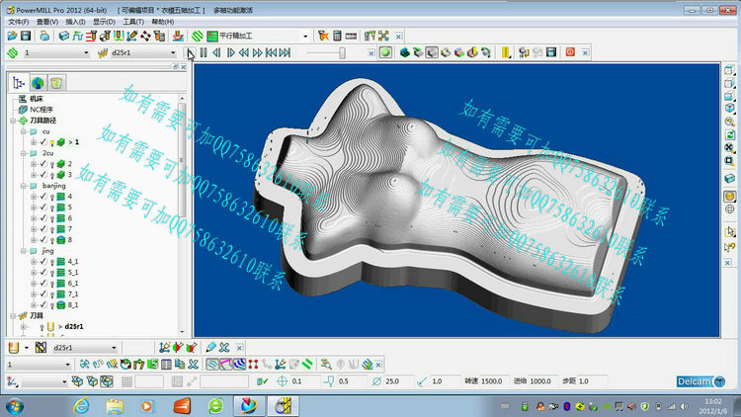Open rapid move heights icon
Viewport: 741px width, 417px height.
click(91, 36)
